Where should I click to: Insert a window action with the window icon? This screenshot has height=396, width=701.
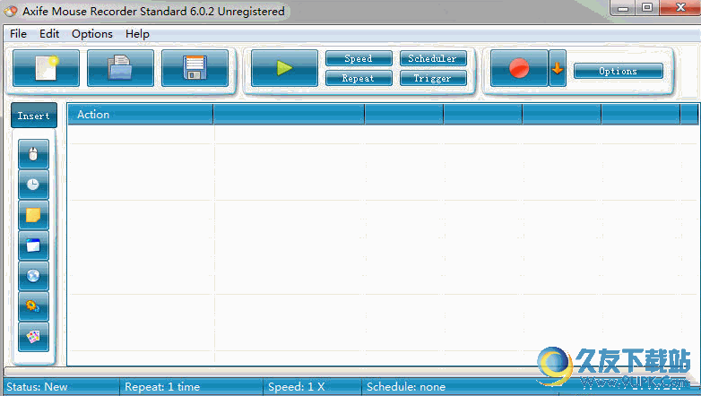point(33,245)
